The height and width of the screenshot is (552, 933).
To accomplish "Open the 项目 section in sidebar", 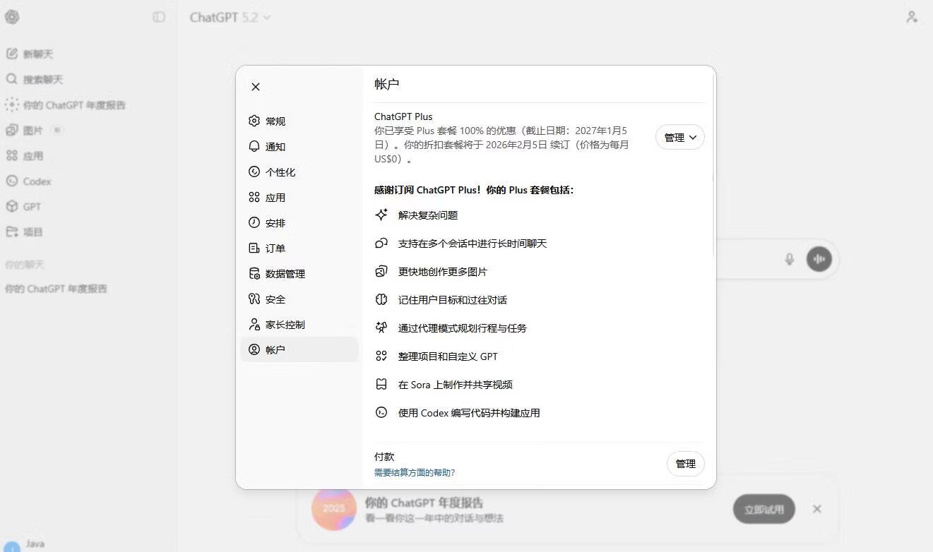I will click(x=32, y=232).
